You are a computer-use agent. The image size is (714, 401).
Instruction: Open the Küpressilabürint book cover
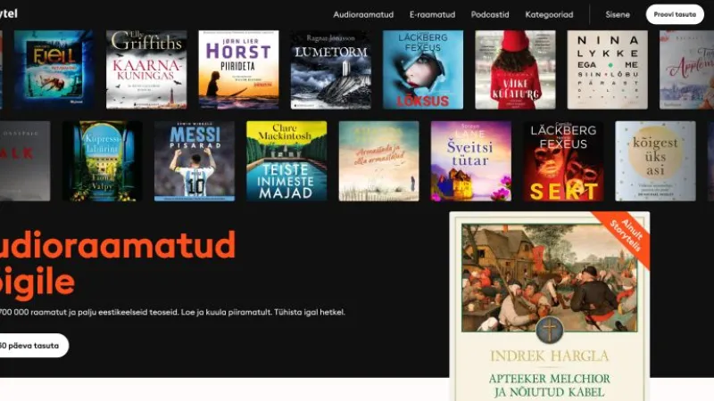point(102,161)
